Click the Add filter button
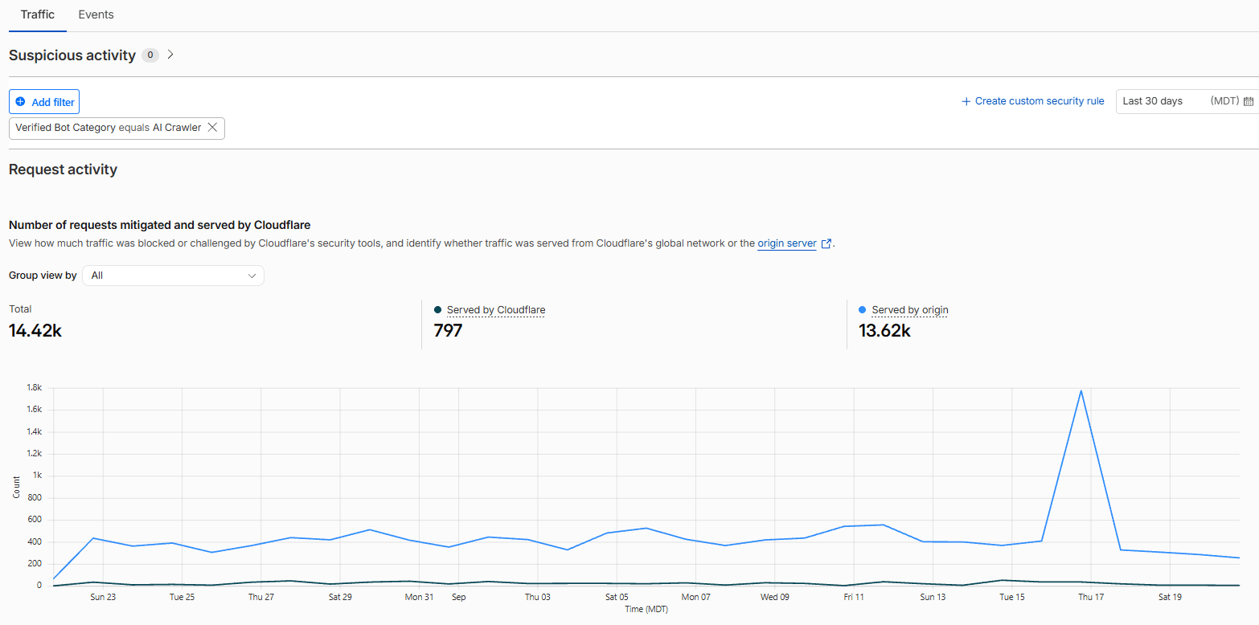The height and width of the screenshot is (625, 1259). click(44, 102)
